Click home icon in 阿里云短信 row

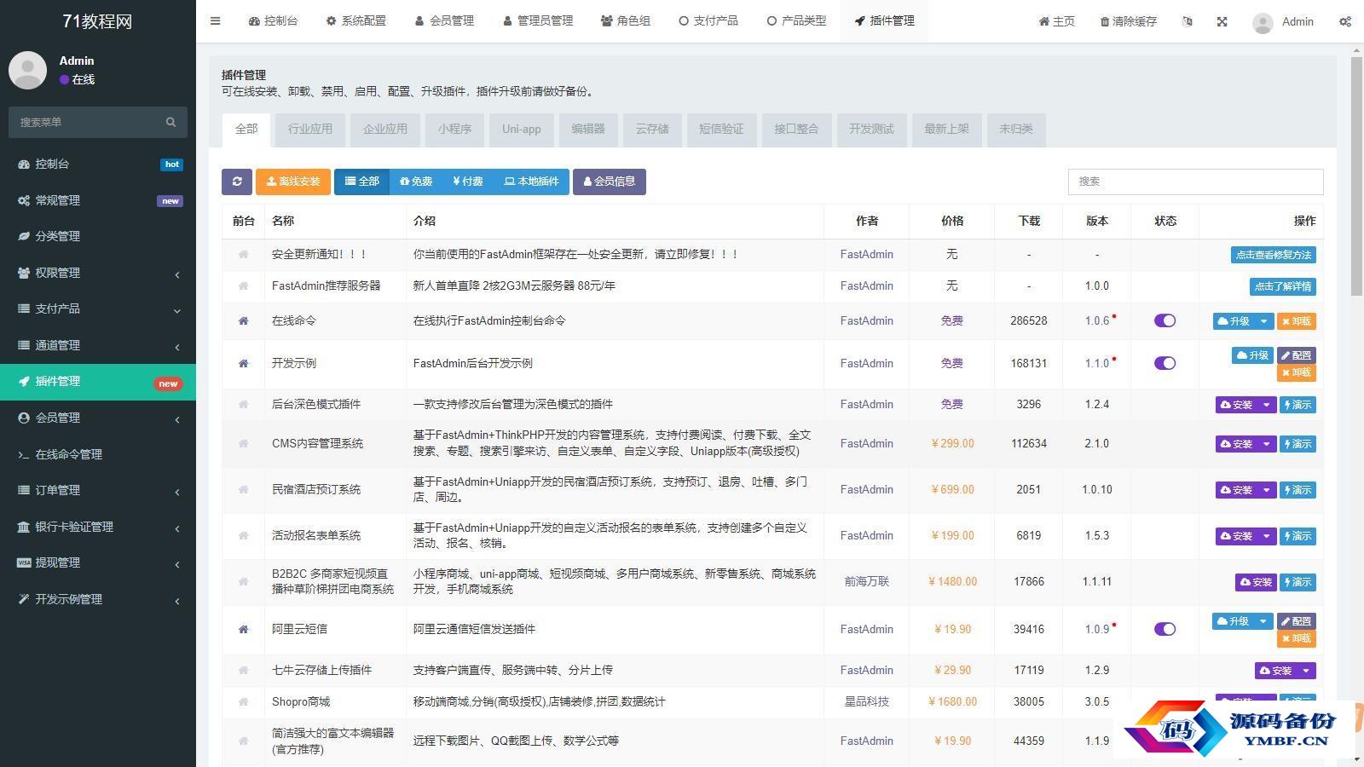point(243,630)
